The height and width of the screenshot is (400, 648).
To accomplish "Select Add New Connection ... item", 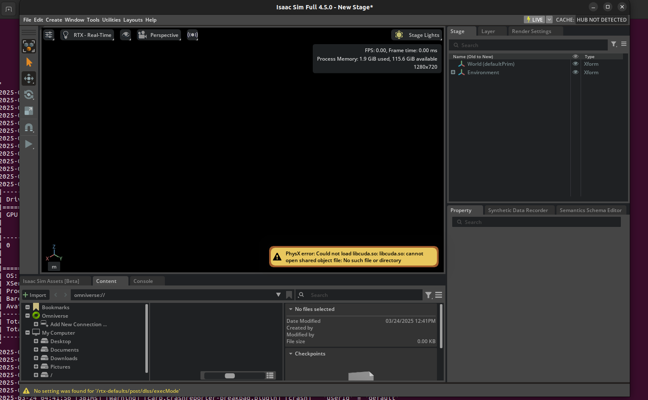I will pos(78,324).
